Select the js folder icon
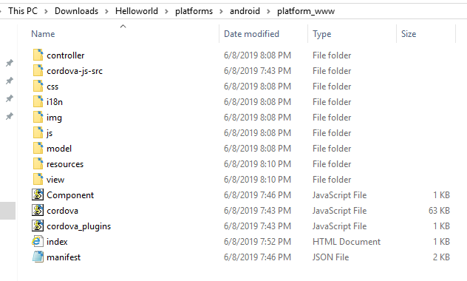The width and height of the screenshot is (467, 281). pos(38,132)
